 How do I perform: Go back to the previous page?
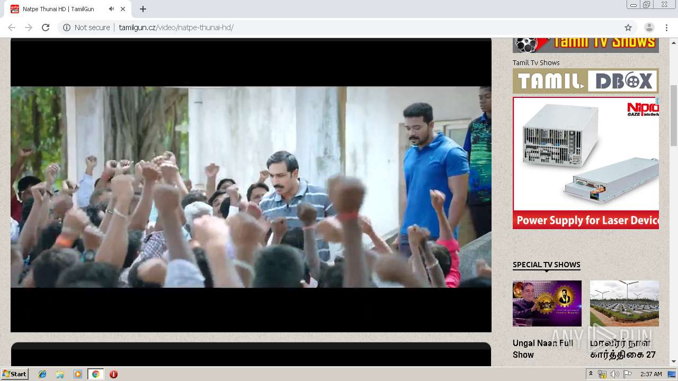[12, 28]
